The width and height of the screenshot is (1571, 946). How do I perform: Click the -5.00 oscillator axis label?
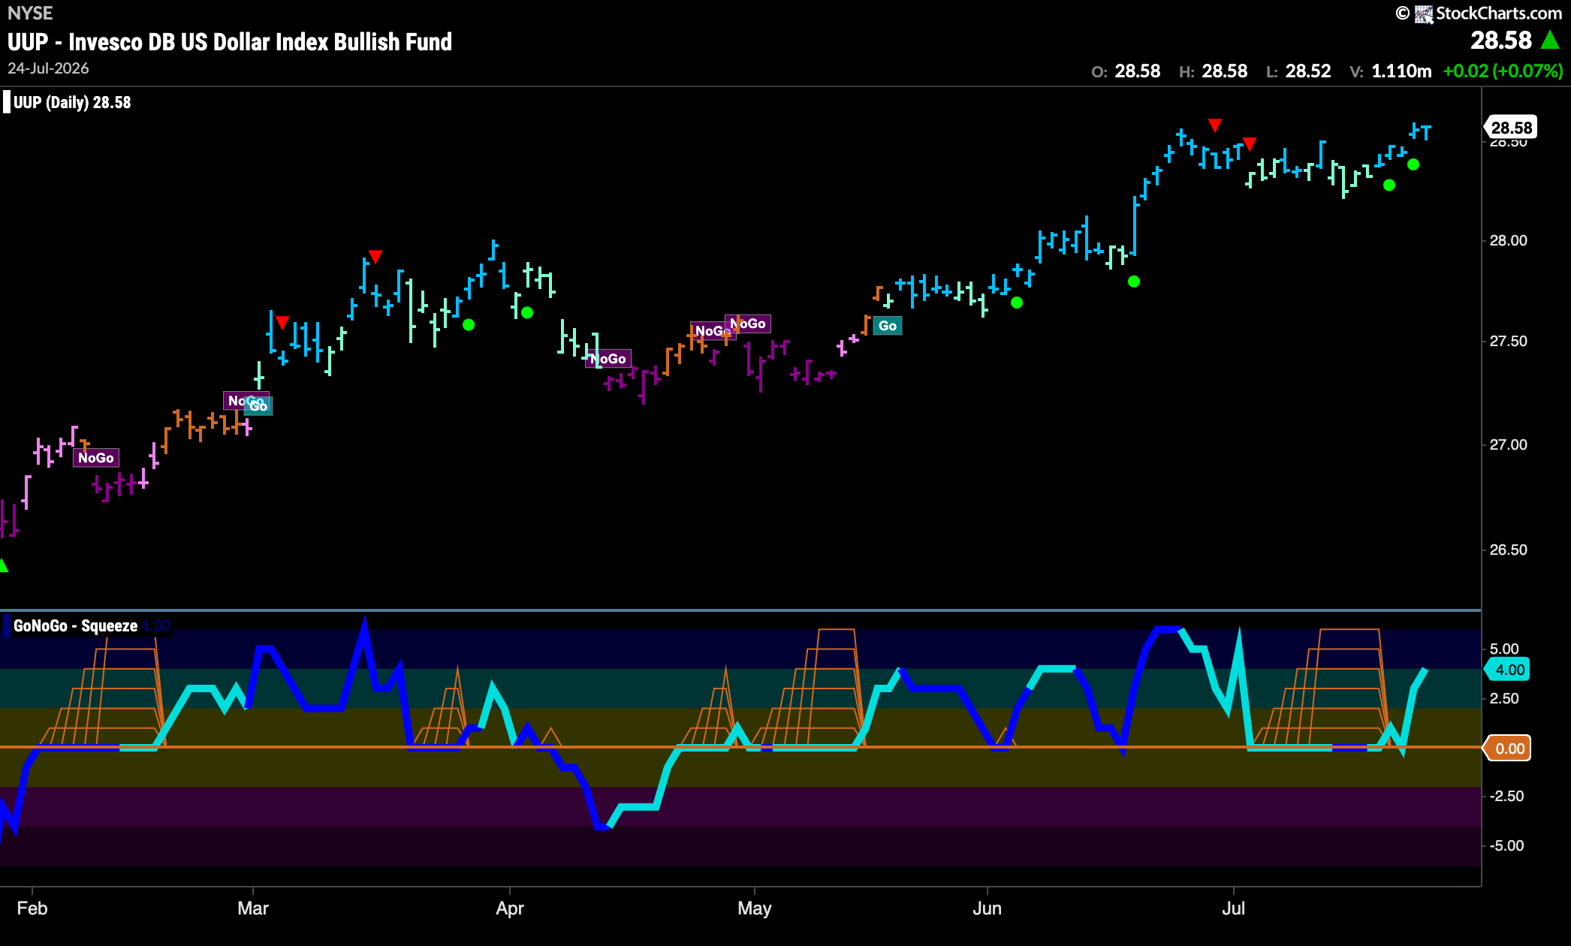[x=1506, y=845]
